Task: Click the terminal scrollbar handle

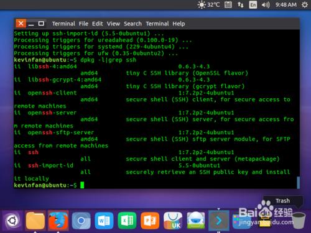Action: (x=298, y=183)
